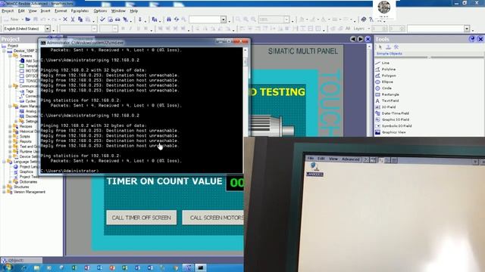The width and height of the screenshot is (485, 272).
Task: Expand the Scripts node in project tree
Action: (10, 136)
